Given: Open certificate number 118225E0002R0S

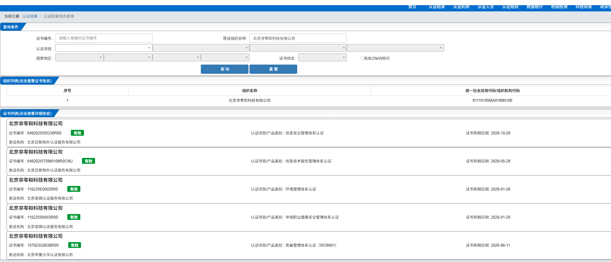Looking at the screenshot, I should point(43,189).
